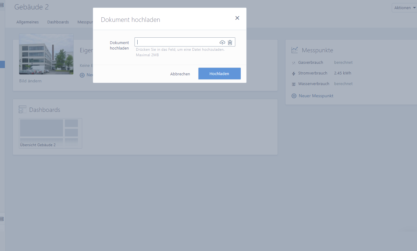The height and width of the screenshot is (251, 417).
Task: Click the building photo thumbnail
Action: (46, 54)
